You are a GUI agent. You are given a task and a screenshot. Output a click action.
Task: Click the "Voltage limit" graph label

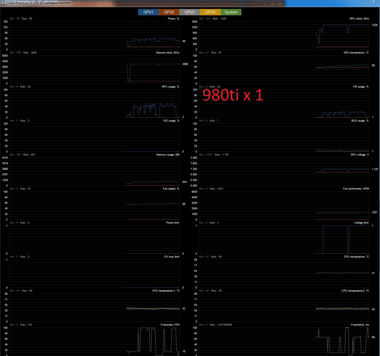(361, 223)
